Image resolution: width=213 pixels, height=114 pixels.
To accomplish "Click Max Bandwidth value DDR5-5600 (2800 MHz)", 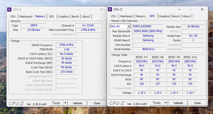I will [148, 31].
